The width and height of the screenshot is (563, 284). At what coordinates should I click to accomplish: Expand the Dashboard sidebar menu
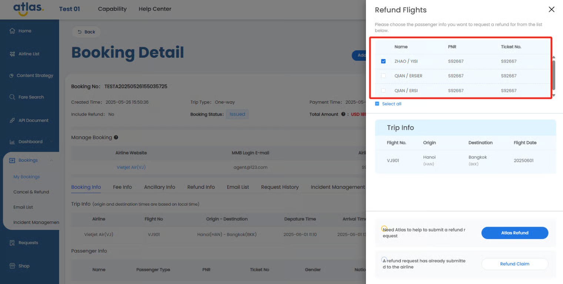[51, 142]
